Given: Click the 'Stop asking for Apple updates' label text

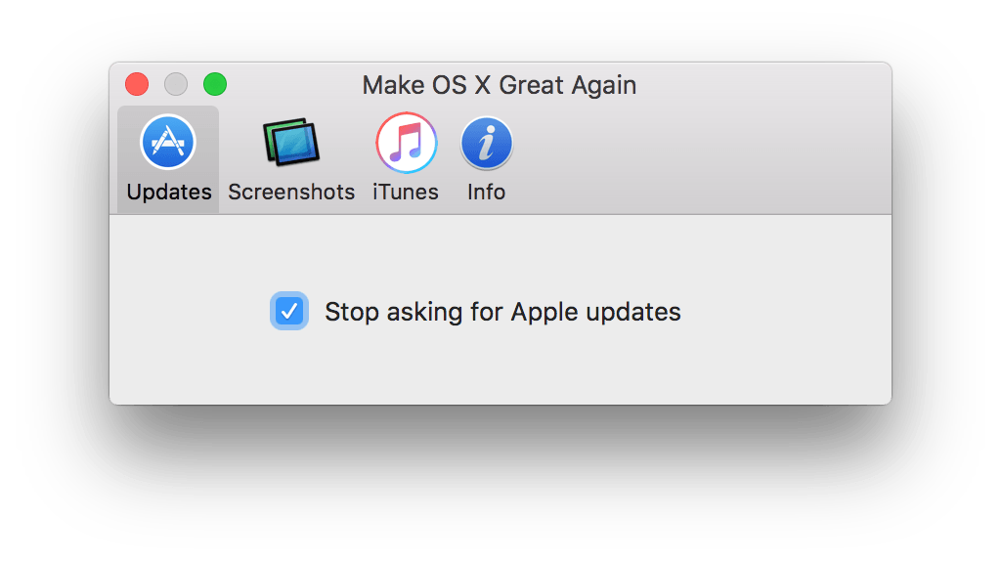Looking at the screenshot, I should [x=502, y=312].
